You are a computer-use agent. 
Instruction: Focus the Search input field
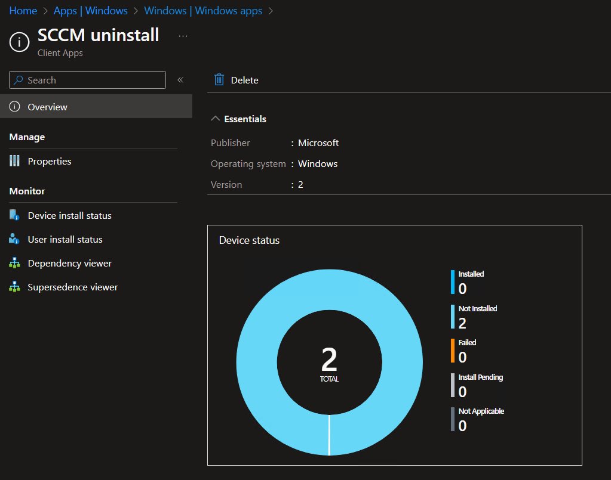click(x=87, y=80)
